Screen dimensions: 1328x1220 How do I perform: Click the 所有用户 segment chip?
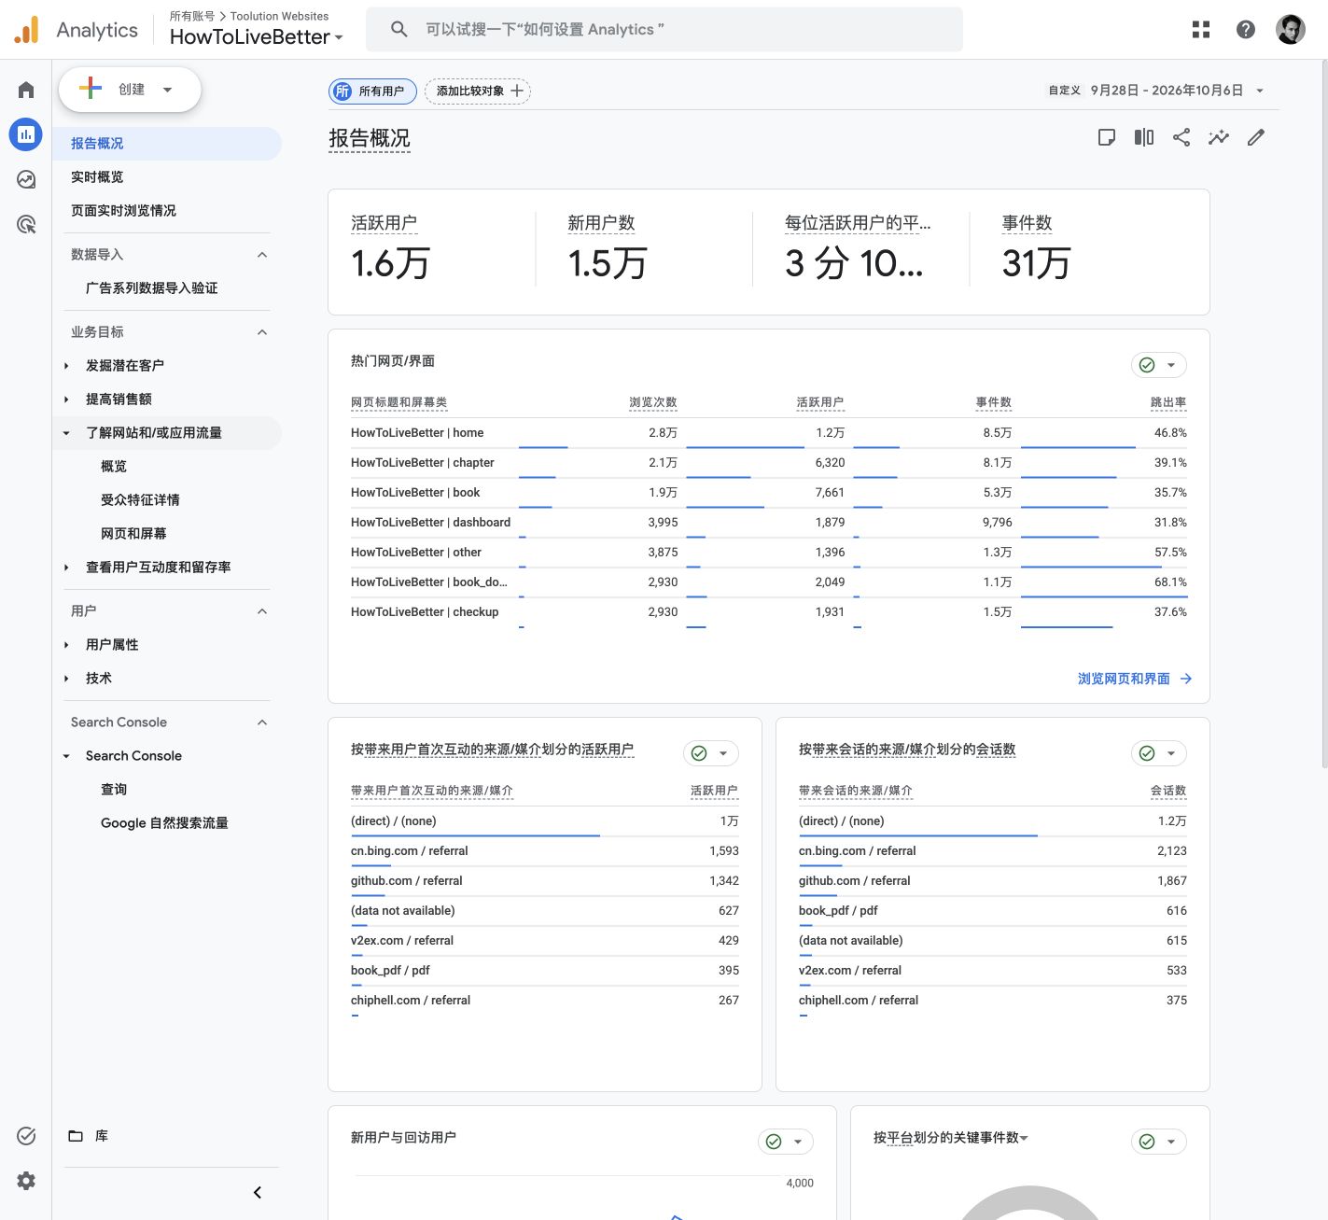click(x=372, y=91)
